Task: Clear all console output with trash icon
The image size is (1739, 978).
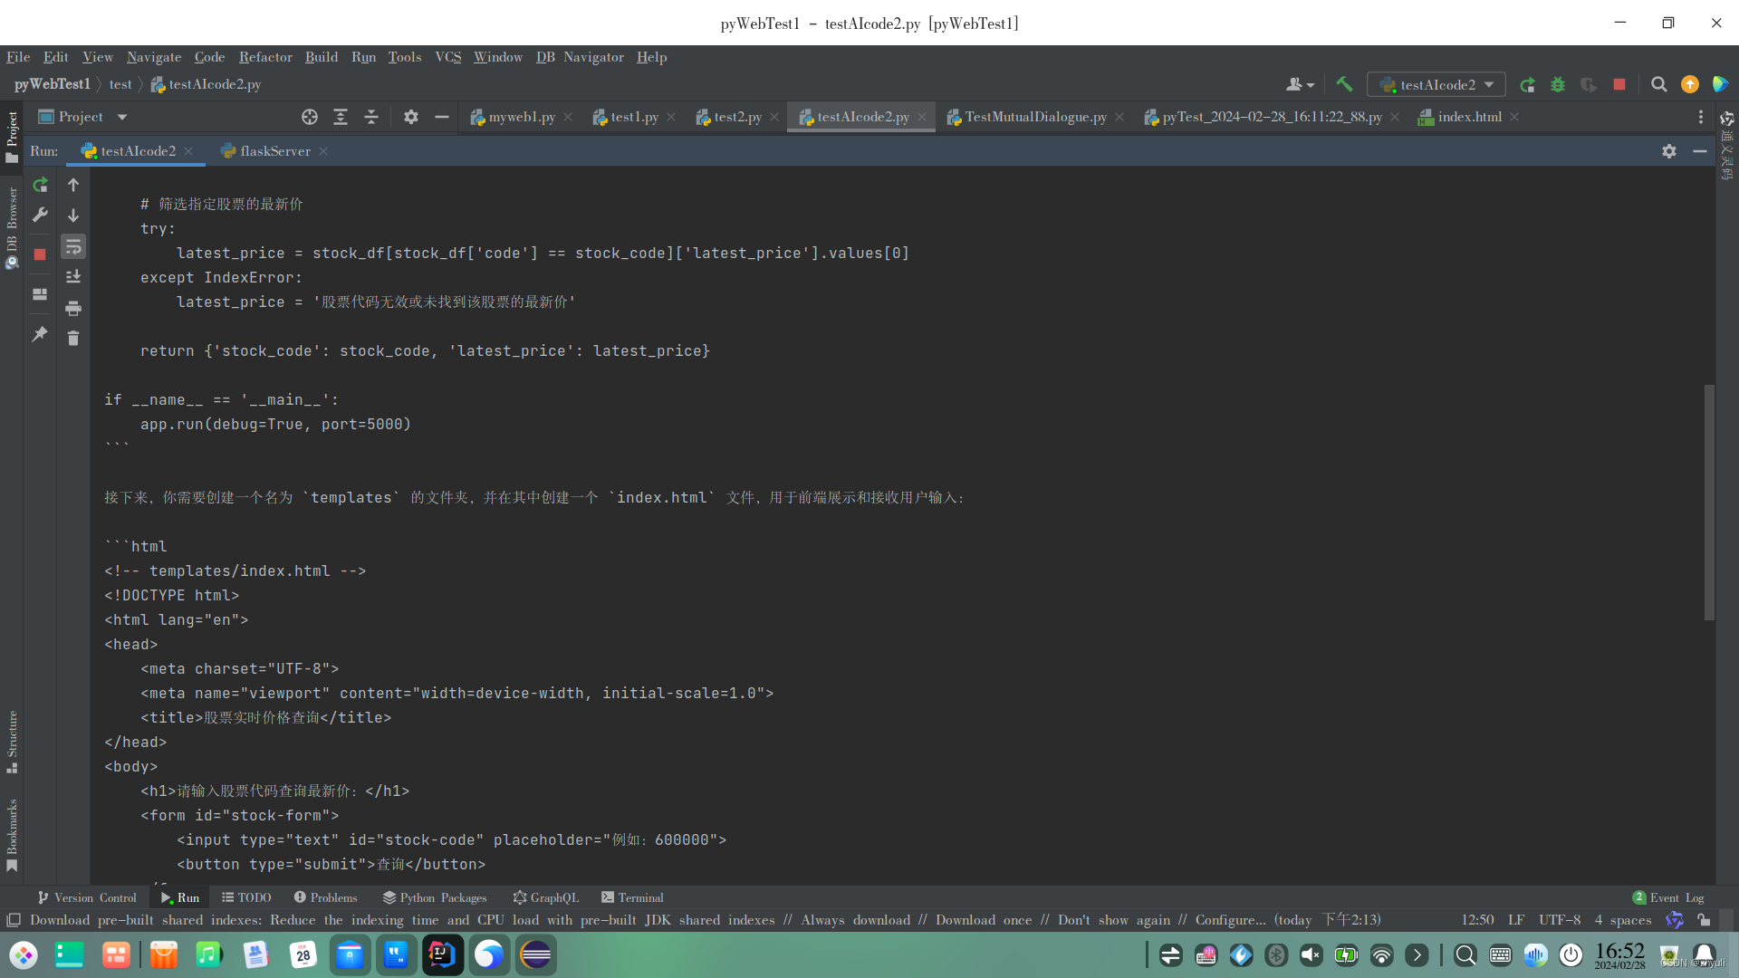Action: click(x=73, y=338)
